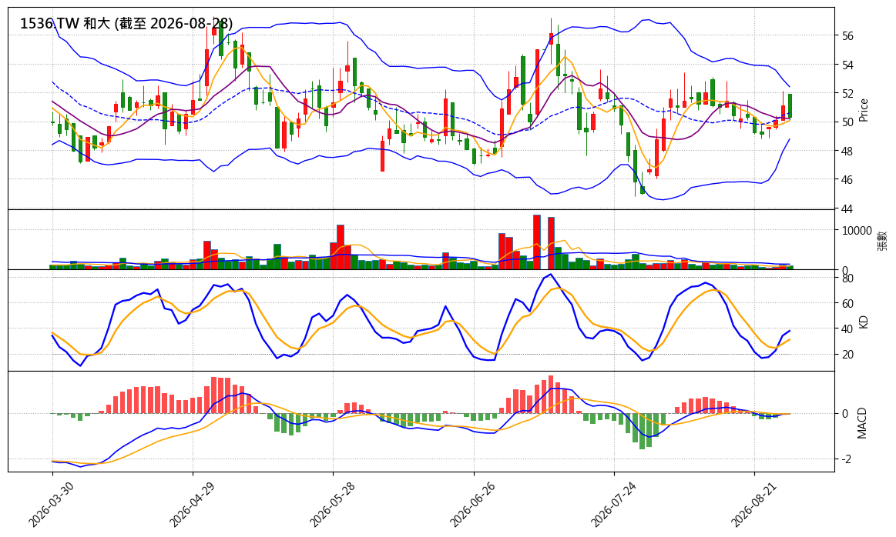Image resolution: width=896 pixels, height=537 pixels.
Task: Click the 2026-05-28 date label
Action: coord(331,504)
